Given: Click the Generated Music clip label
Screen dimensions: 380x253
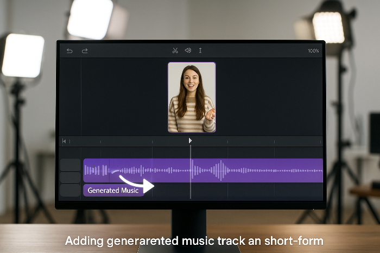Looking at the screenshot, I should coord(113,190).
